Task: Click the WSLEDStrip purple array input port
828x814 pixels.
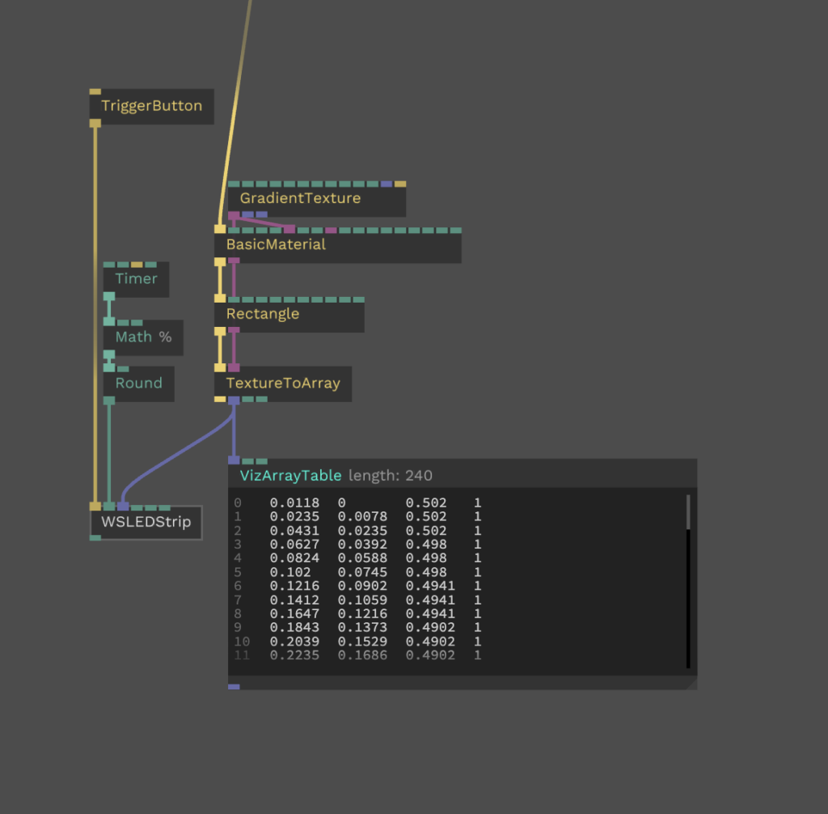Action: tap(123, 507)
